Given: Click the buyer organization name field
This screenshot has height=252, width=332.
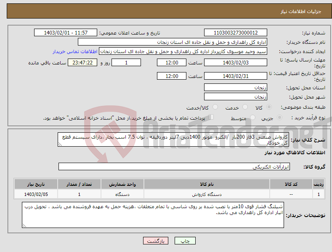Looking at the screenshot, I should point(173,42).
